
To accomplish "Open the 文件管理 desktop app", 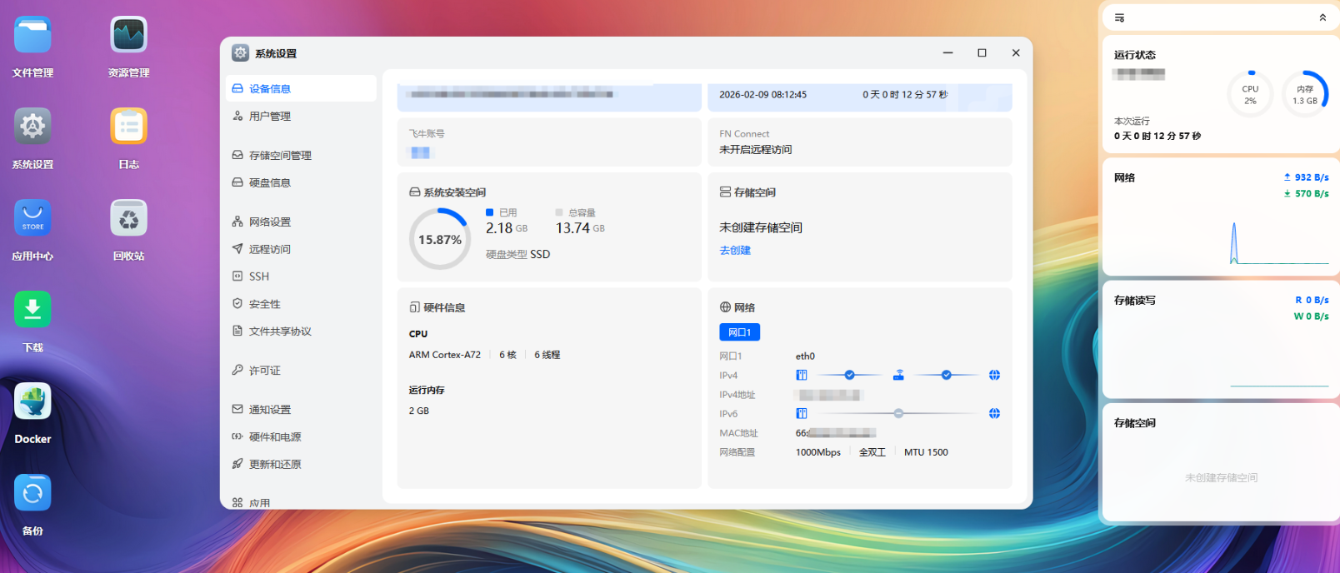I will [32, 36].
